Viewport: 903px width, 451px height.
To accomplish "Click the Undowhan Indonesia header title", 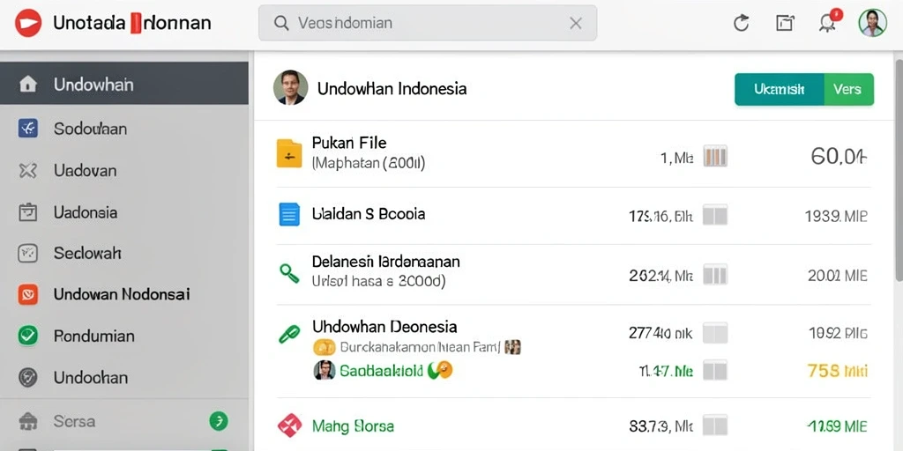I will (392, 89).
